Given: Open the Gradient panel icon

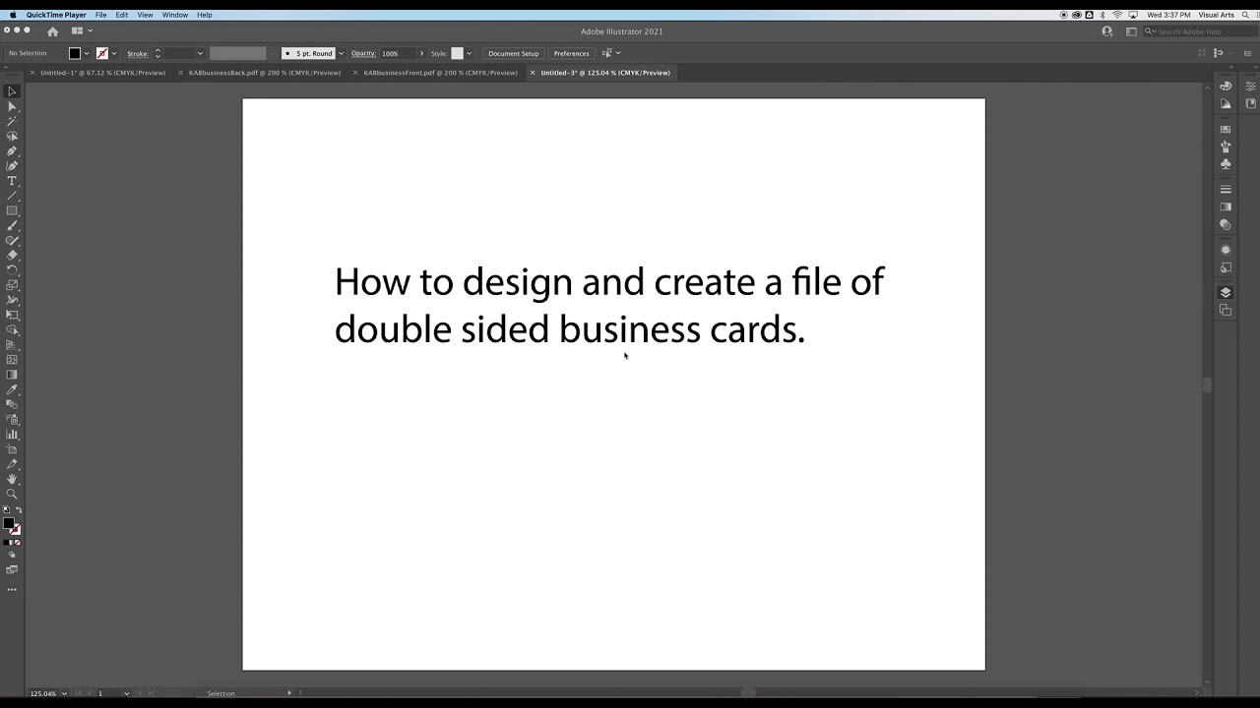Looking at the screenshot, I should click(x=1226, y=206).
